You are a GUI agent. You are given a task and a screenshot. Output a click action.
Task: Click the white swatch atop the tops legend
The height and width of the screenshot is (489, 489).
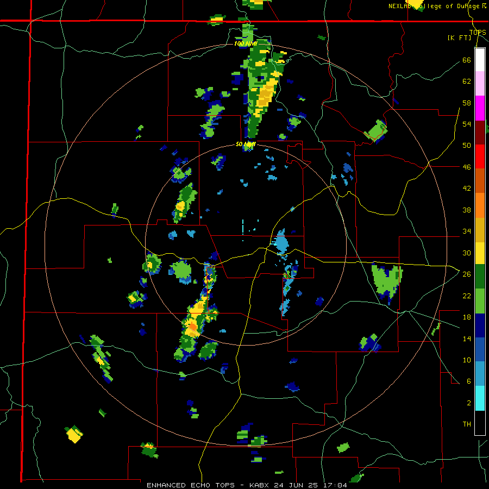(480, 60)
